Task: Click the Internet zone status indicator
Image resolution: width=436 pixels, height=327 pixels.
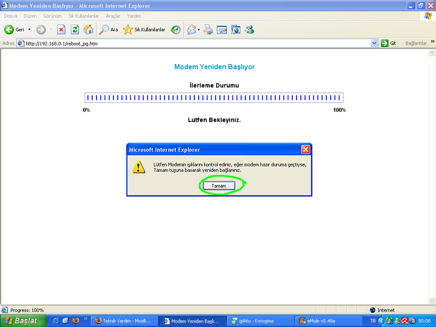Action: tap(382, 310)
